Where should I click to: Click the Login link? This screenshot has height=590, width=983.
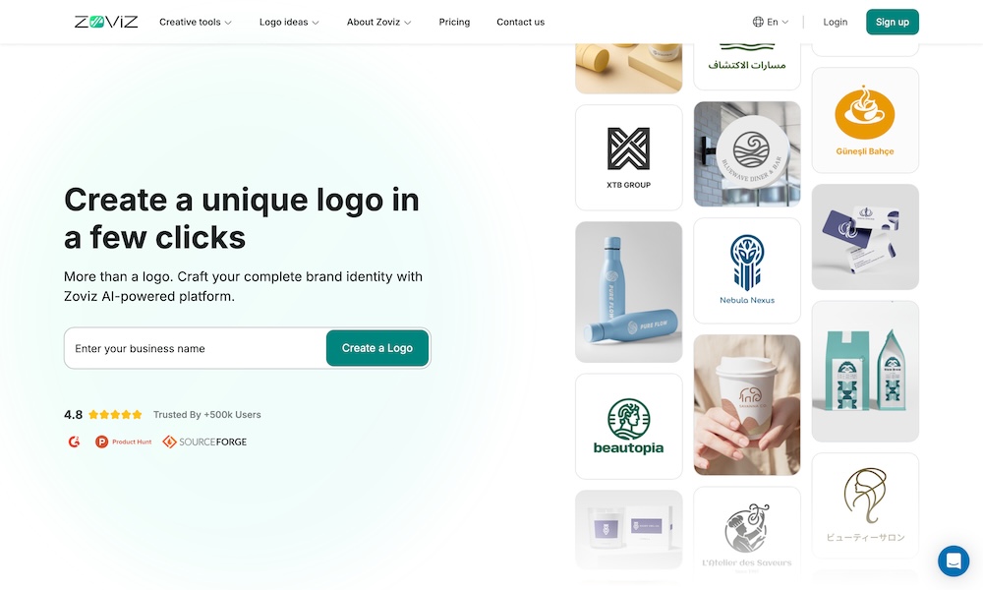[835, 22]
